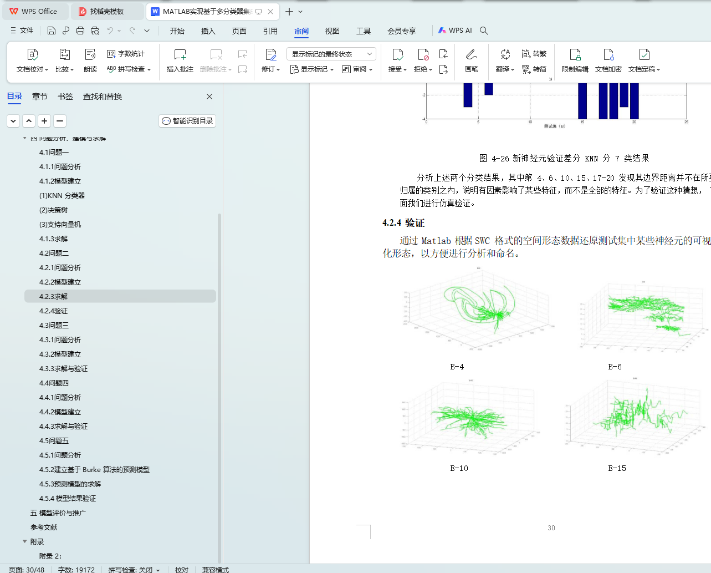The width and height of the screenshot is (711, 573).
Task: Click the Print icon
Action: pos(80,31)
